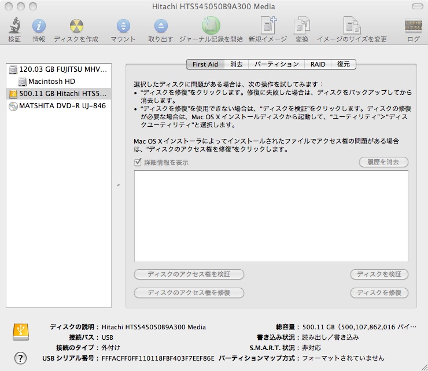Click the 検証 (Verify) microscope toolbar icon
428x371 pixels.
click(14, 25)
